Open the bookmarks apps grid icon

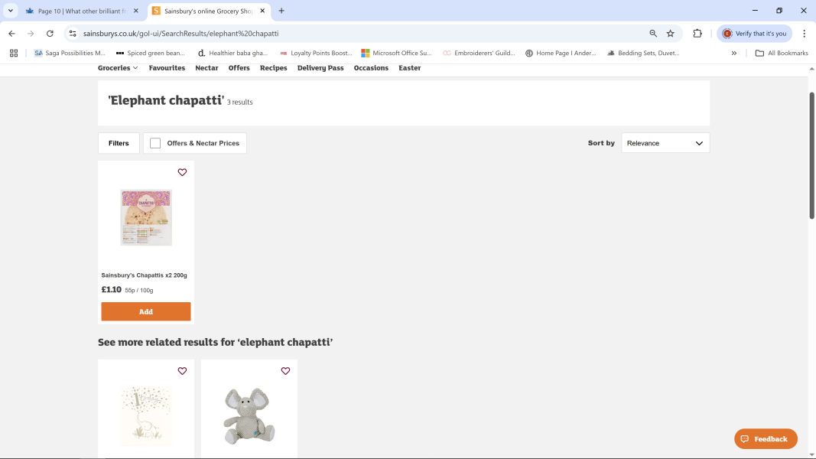coord(14,53)
